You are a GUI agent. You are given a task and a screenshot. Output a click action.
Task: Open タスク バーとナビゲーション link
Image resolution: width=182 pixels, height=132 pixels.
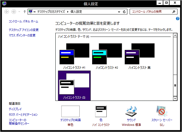point(23,115)
